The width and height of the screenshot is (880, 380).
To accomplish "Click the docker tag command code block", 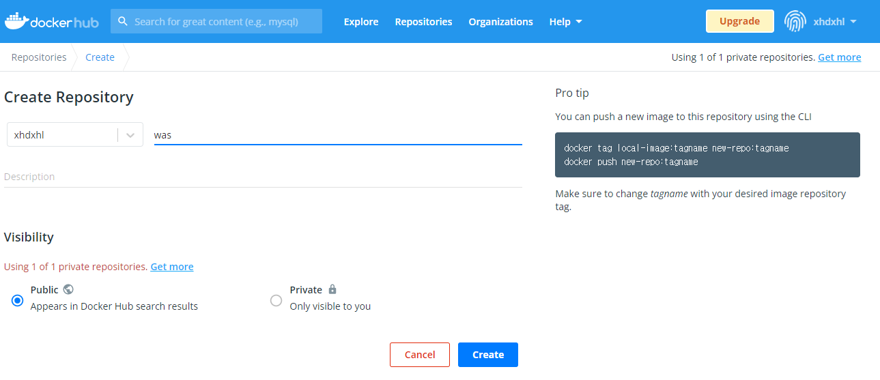I will pos(707,155).
